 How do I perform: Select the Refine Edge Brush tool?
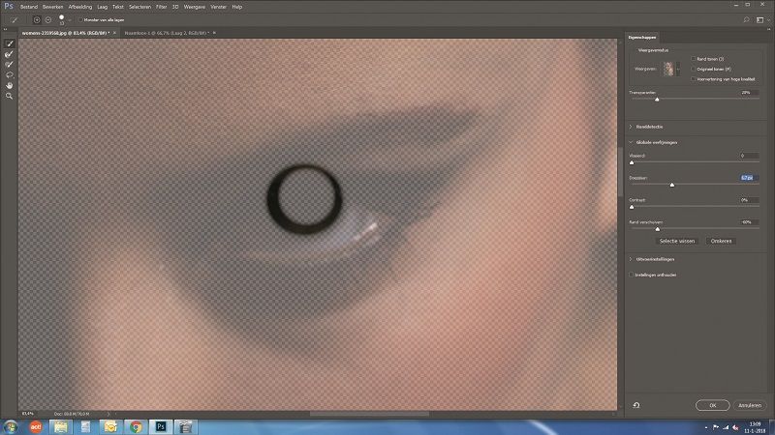click(x=10, y=54)
